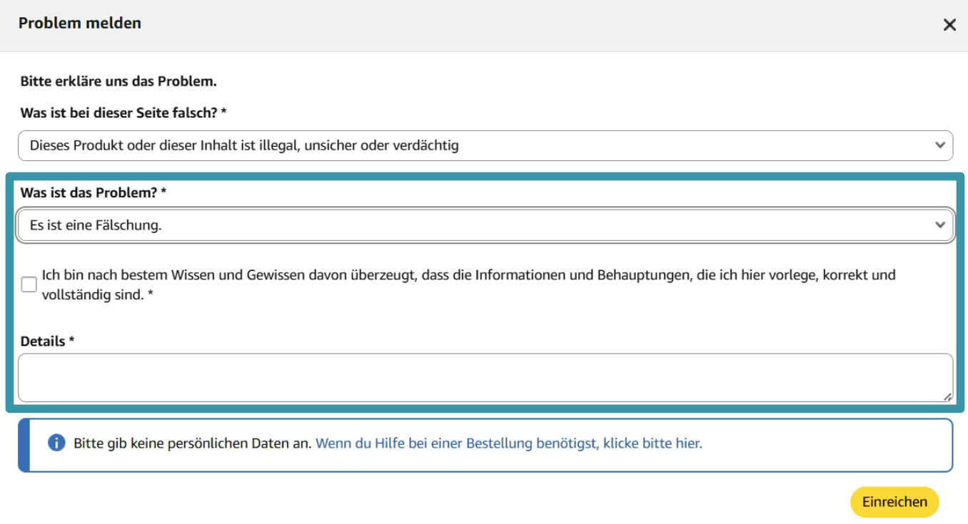Click the blue personal data notice banner

point(485,443)
